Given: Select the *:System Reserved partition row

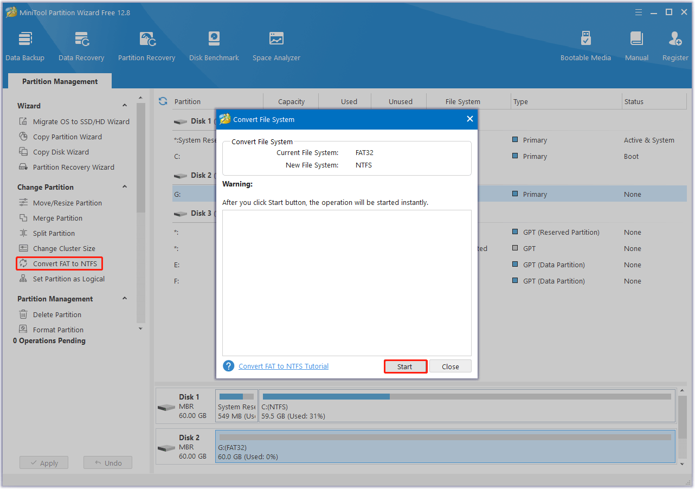Looking at the screenshot, I should [x=429, y=140].
